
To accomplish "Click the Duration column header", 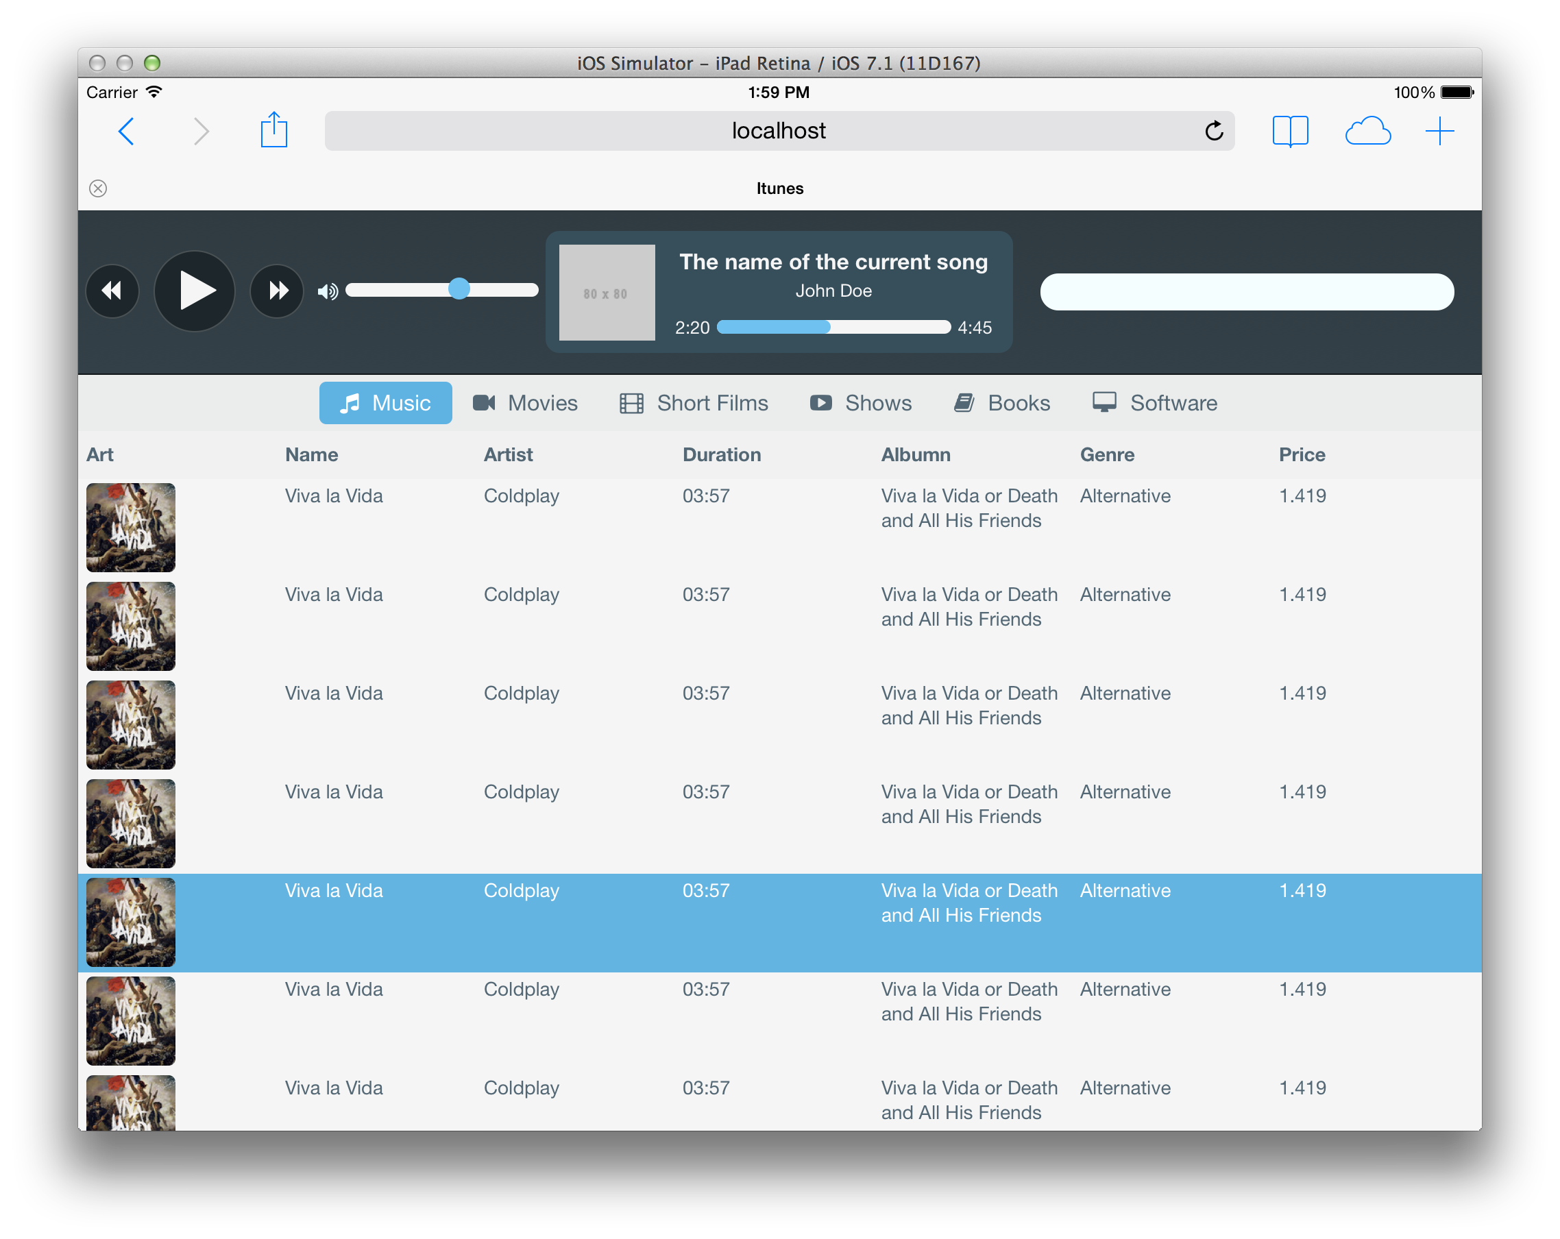I will click(x=721, y=455).
